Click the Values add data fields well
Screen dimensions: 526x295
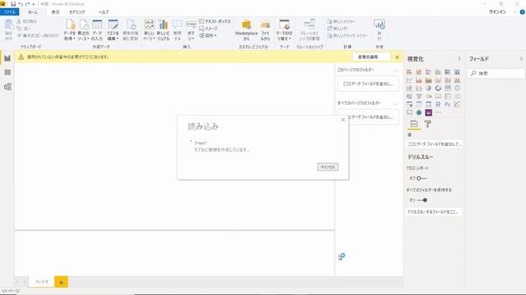pos(434,144)
